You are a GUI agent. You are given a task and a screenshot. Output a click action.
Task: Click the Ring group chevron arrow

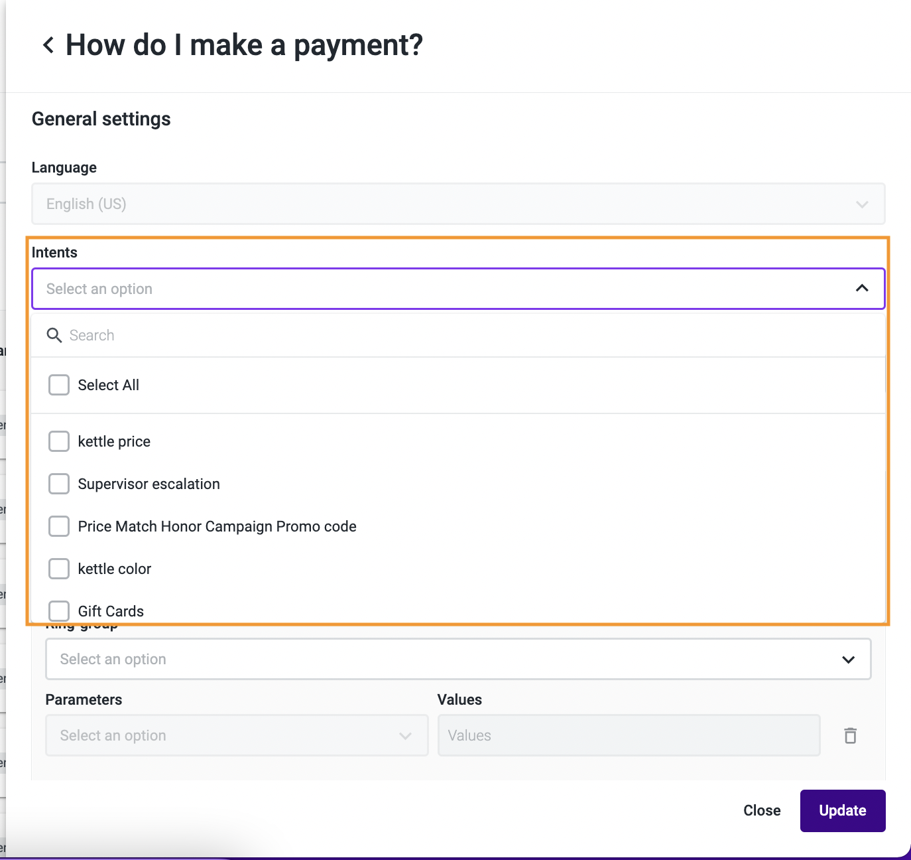pyautogui.click(x=848, y=660)
